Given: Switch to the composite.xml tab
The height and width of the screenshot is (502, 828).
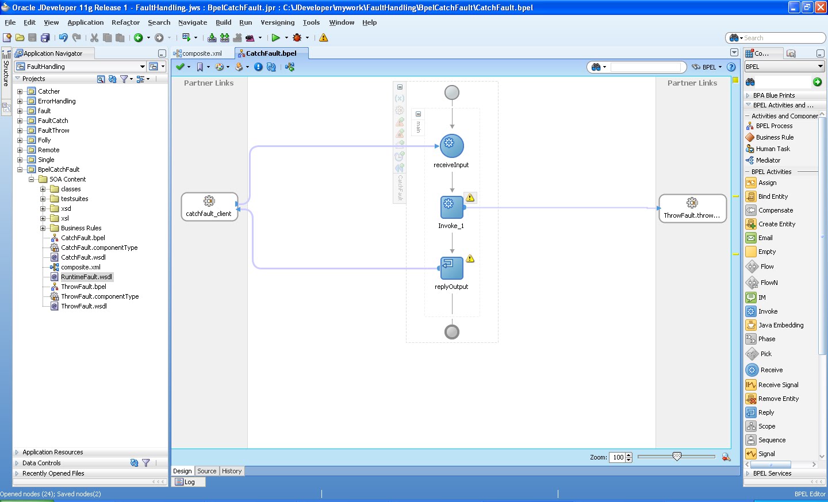Looking at the screenshot, I should pos(201,52).
